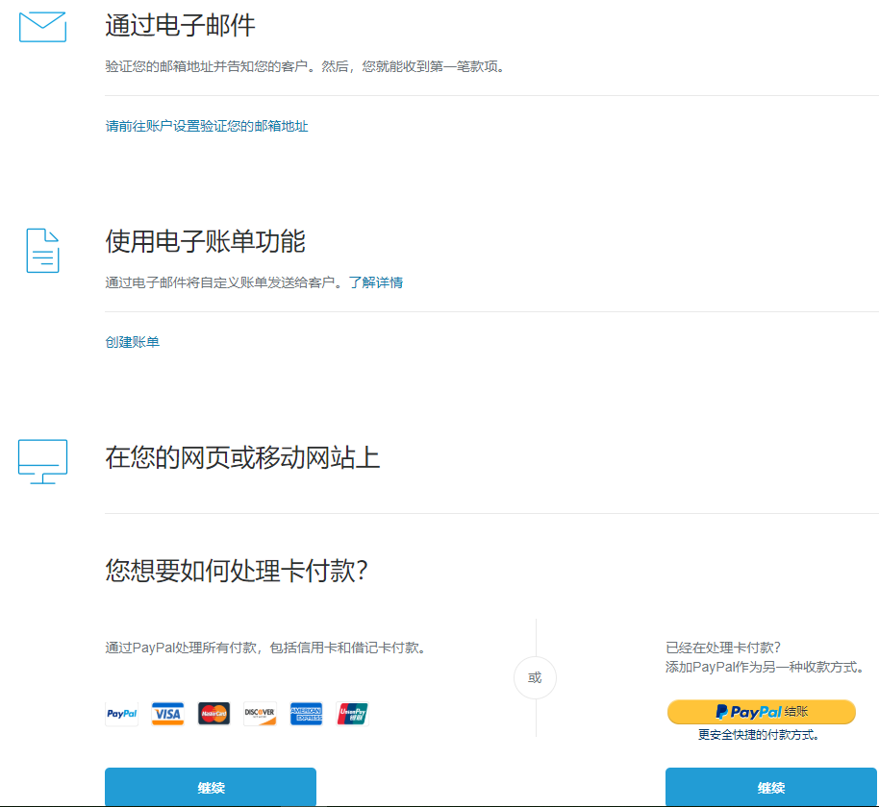Click the circular 或 divider badge
Screen dimensions: 879x807
(x=535, y=677)
